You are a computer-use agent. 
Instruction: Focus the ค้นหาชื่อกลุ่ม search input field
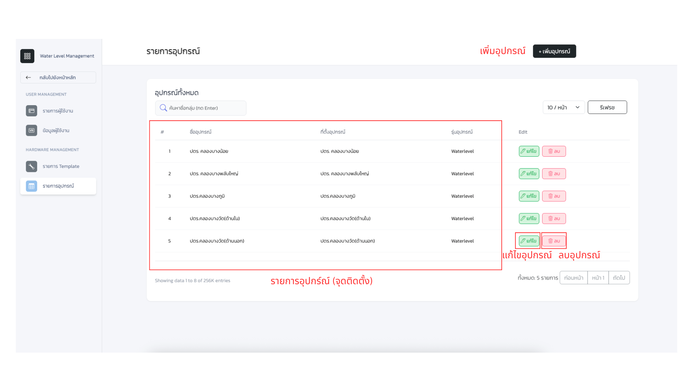pyautogui.click(x=206, y=108)
